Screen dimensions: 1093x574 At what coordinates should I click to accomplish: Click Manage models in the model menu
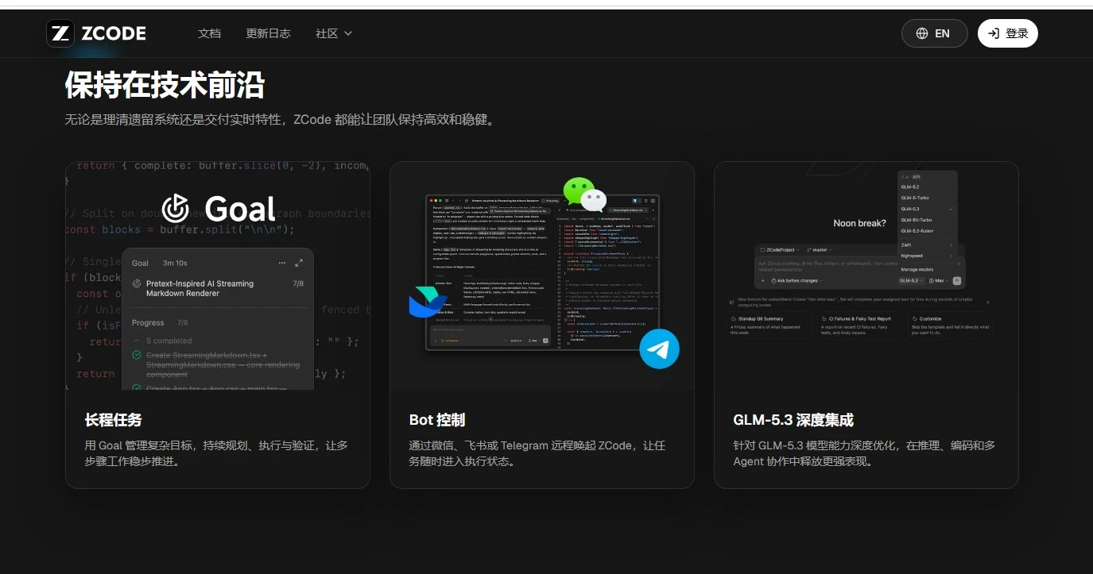point(927,269)
